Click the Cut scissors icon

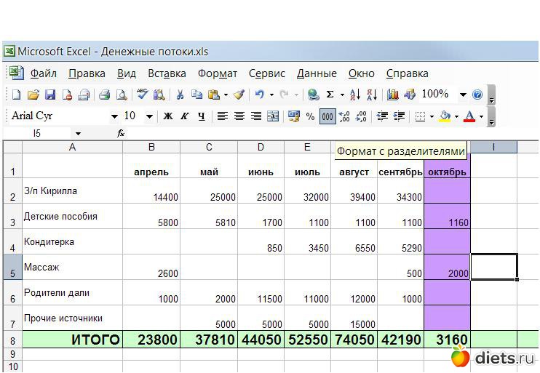pos(180,95)
